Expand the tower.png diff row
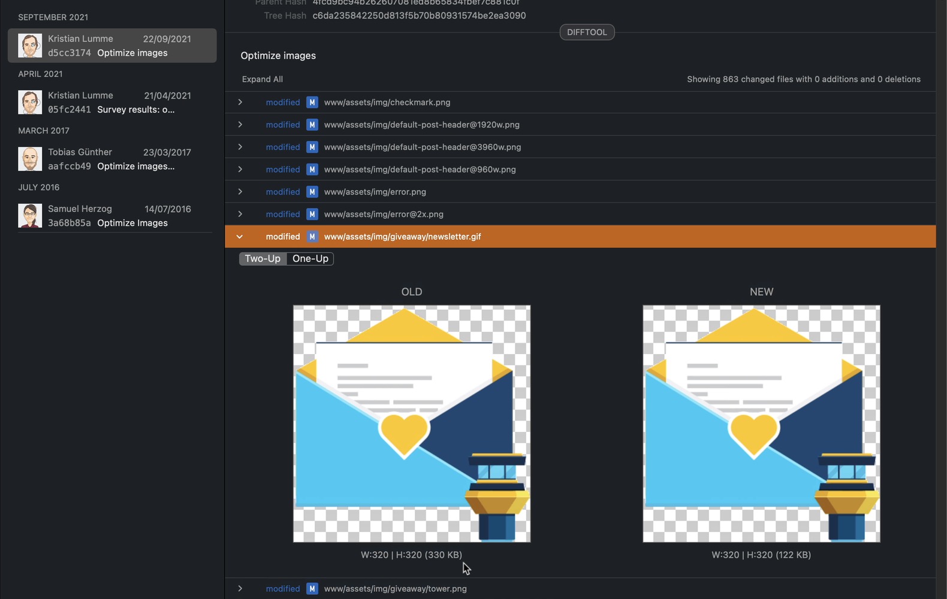 (240, 589)
